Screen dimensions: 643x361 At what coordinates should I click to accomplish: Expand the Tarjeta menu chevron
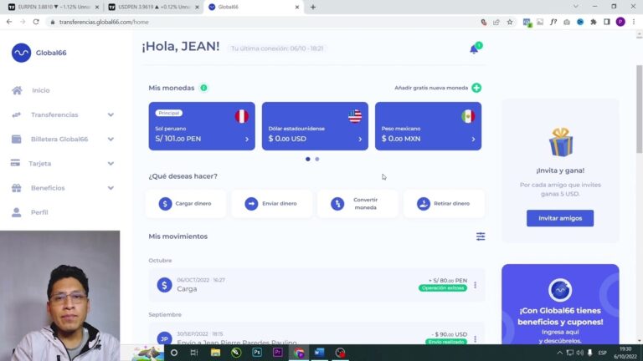111,164
